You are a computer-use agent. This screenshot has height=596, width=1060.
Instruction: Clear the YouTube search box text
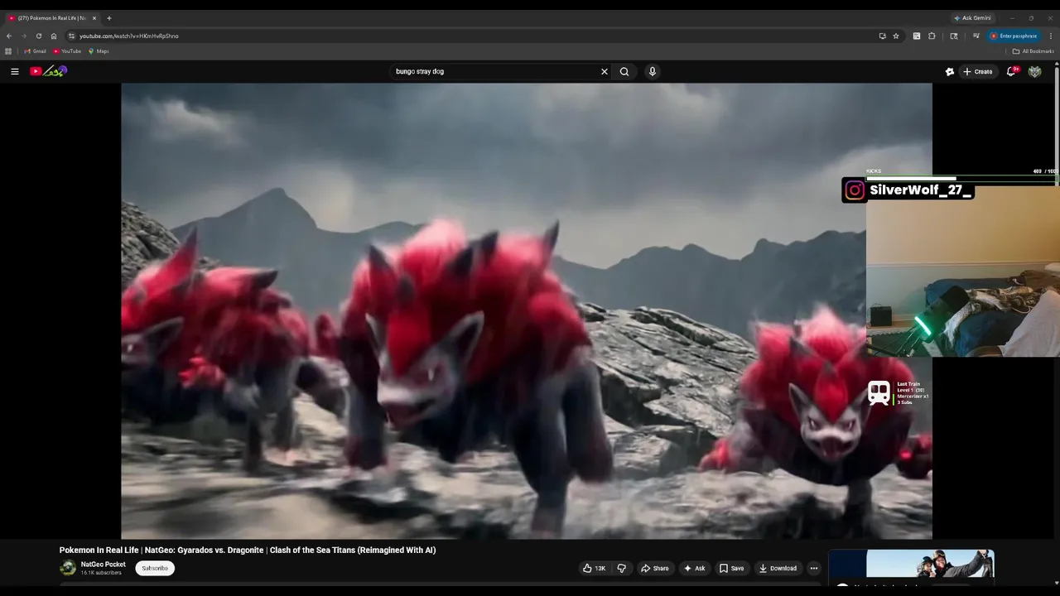[x=604, y=71]
